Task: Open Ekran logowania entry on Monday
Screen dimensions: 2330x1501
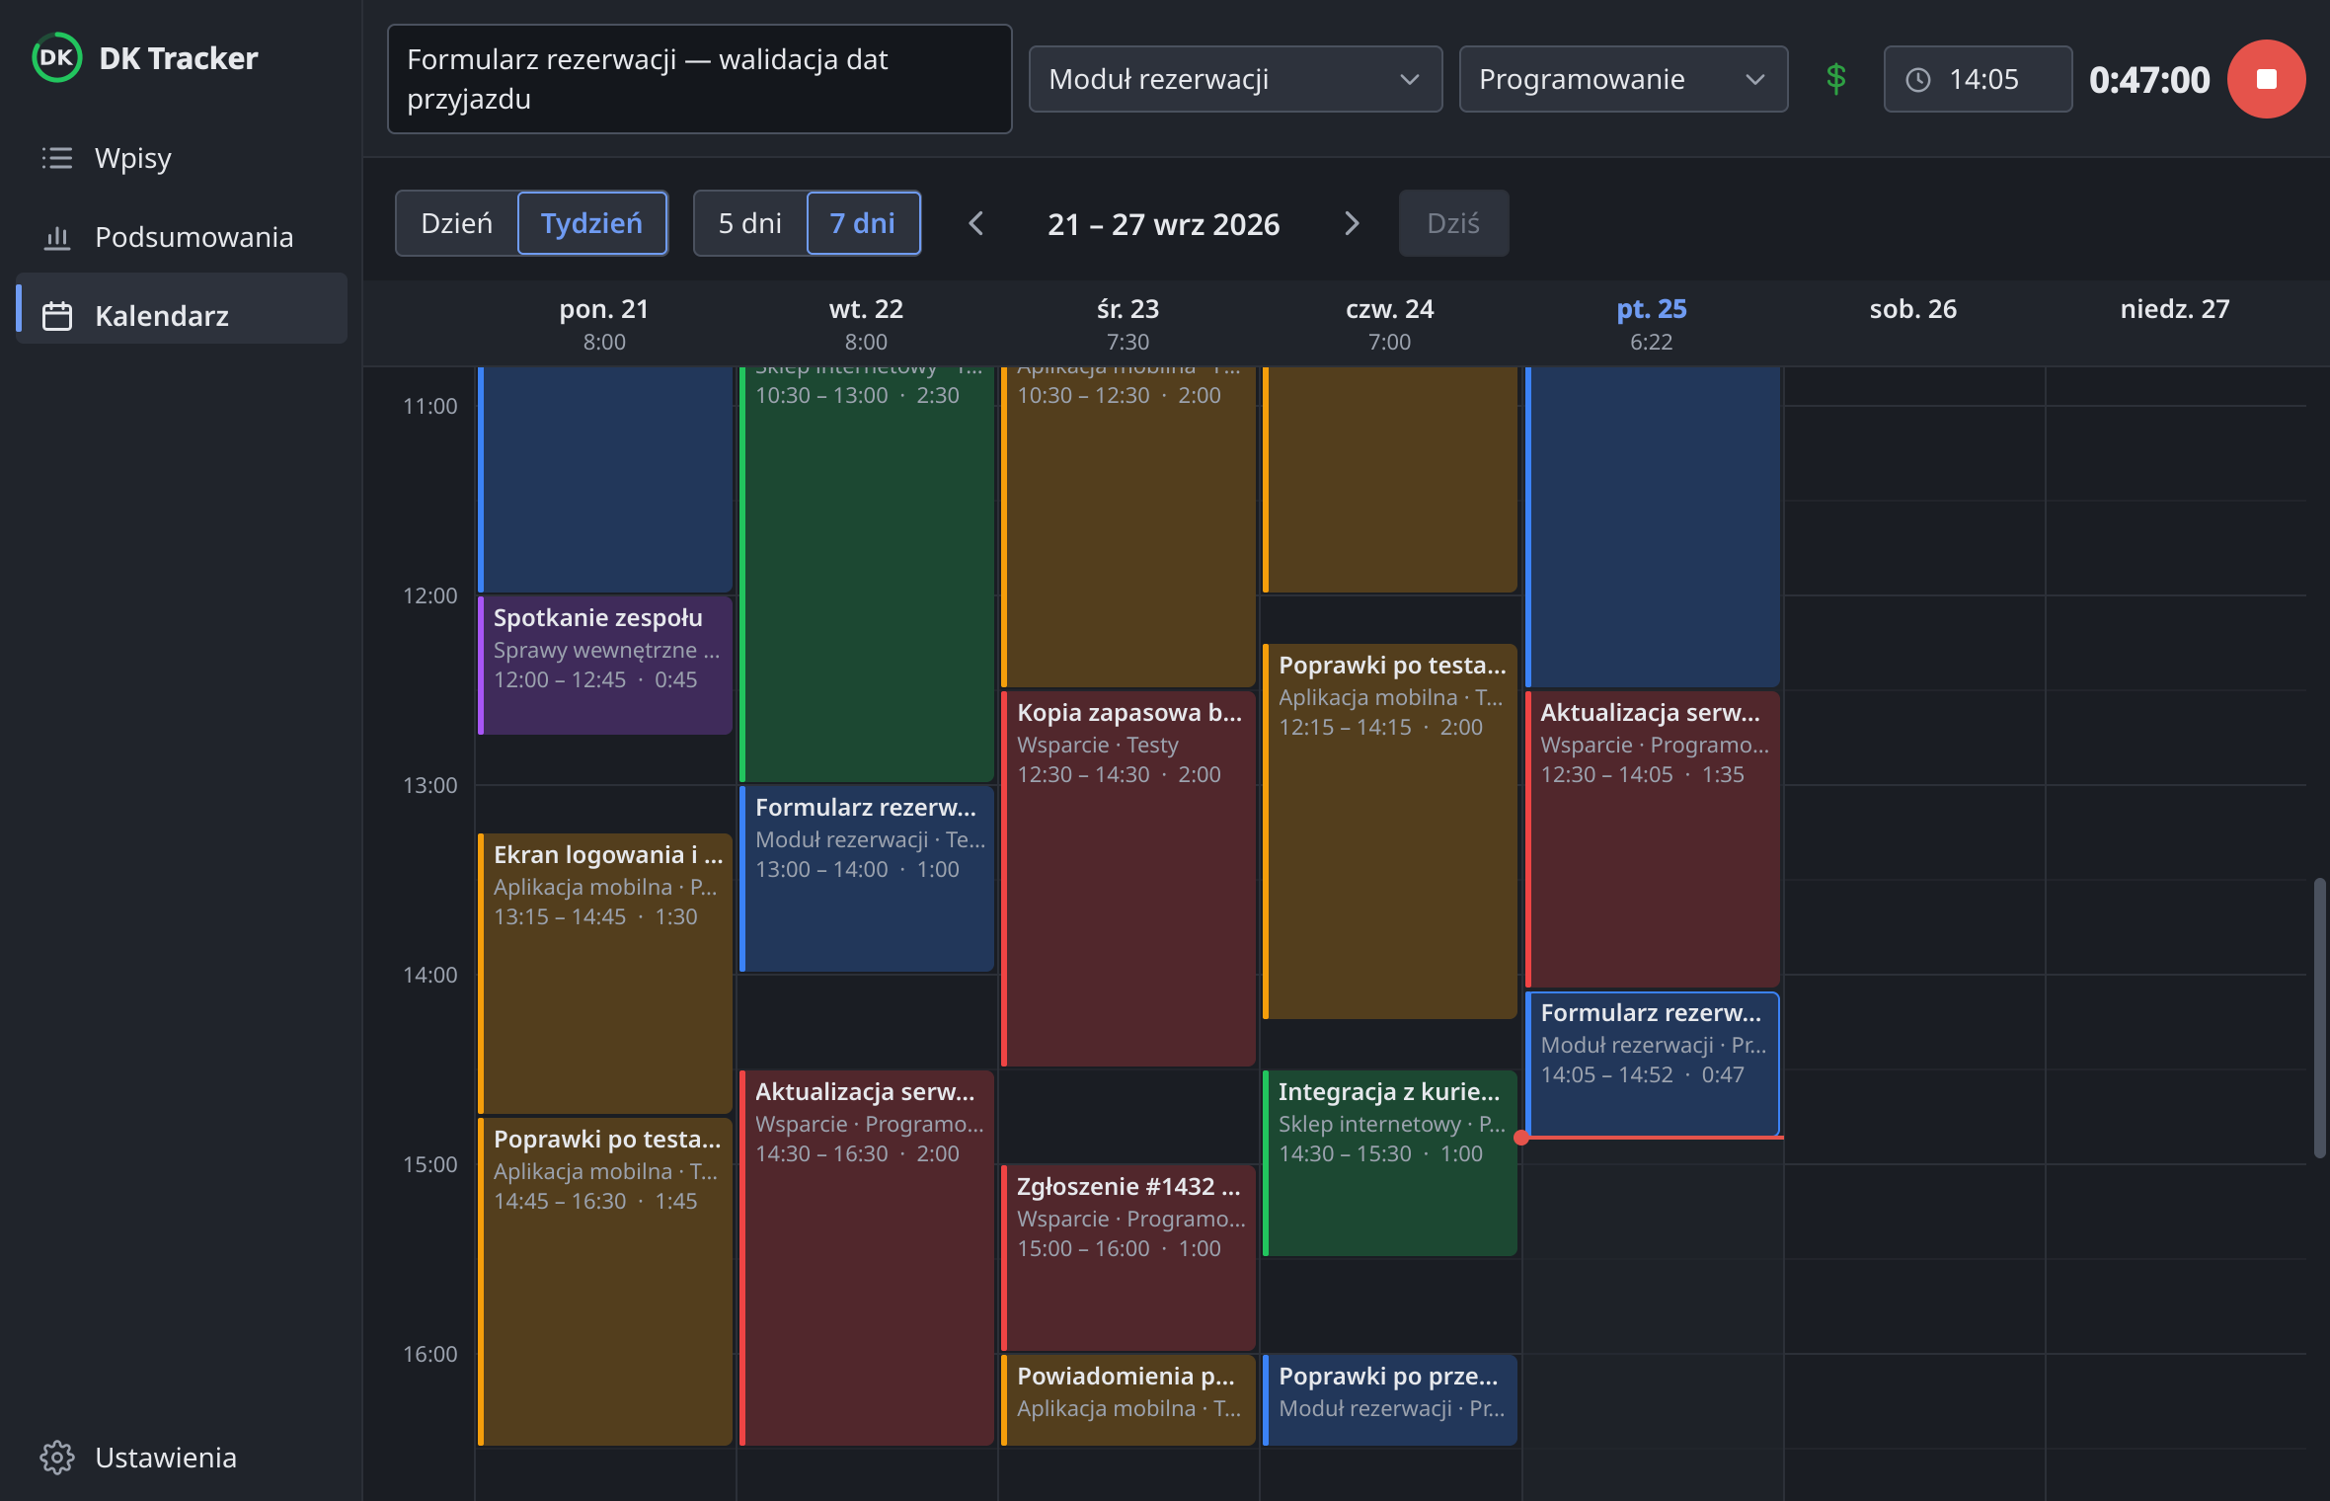Action: point(605,973)
